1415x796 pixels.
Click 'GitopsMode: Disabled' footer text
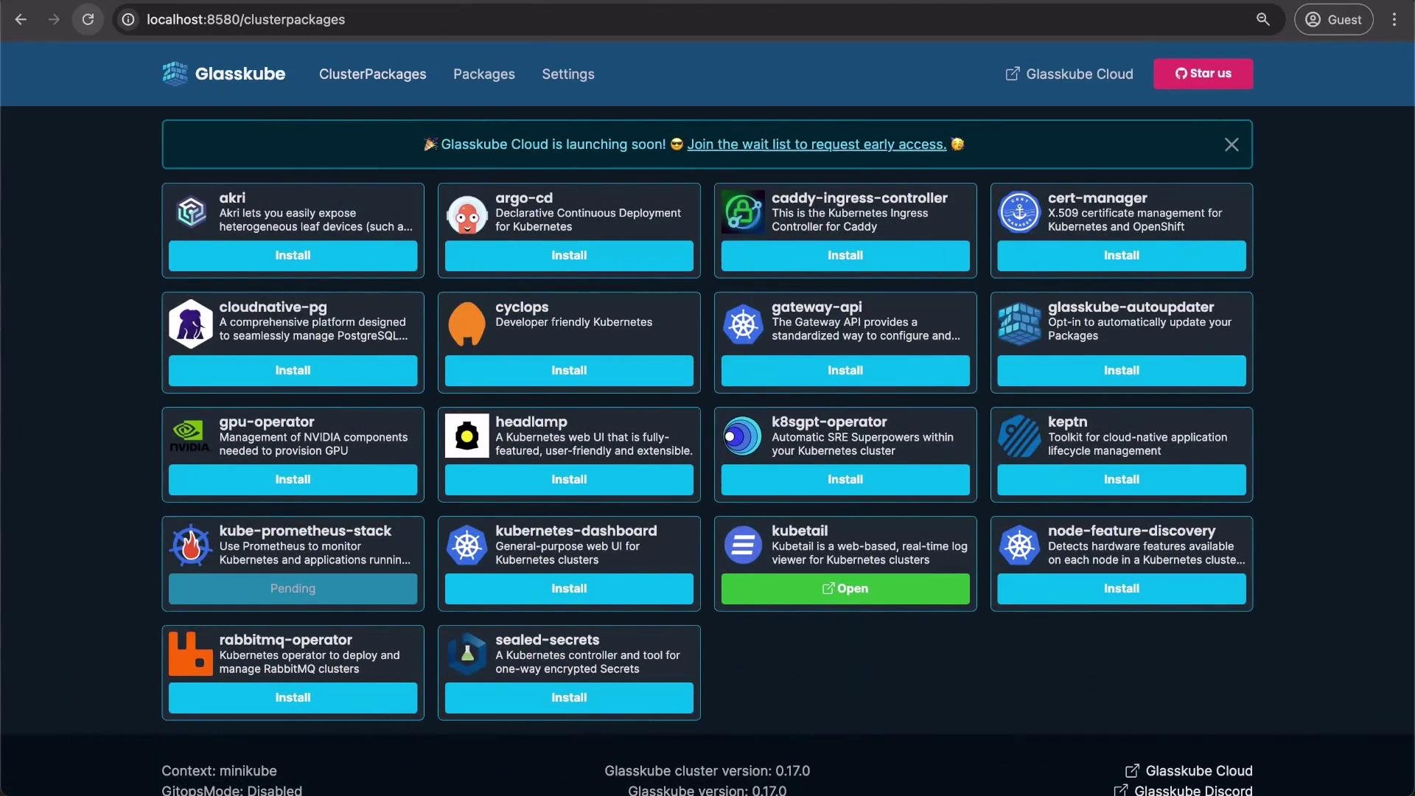pyautogui.click(x=231, y=790)
